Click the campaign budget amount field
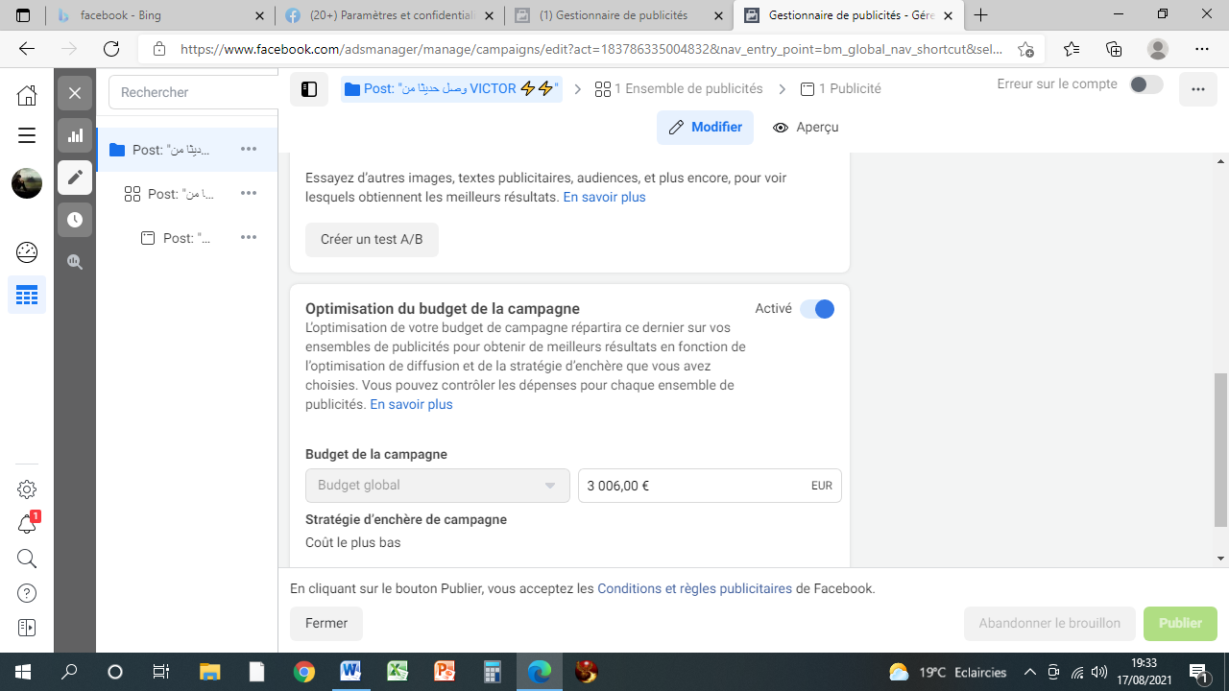This screenshot has height=691, width=1229. tap(691, 486)
